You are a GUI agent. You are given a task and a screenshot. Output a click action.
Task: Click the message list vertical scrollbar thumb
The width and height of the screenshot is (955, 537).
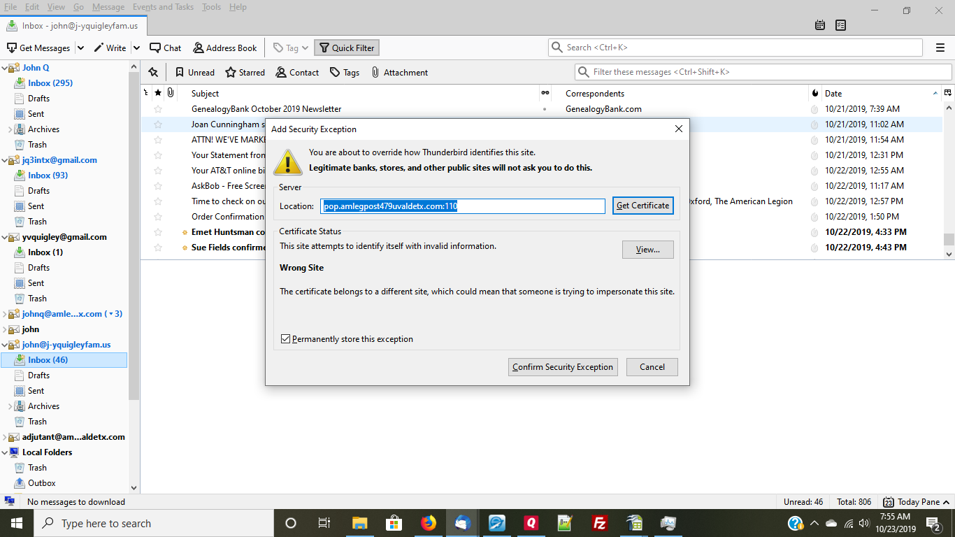(x=949, y=238)
